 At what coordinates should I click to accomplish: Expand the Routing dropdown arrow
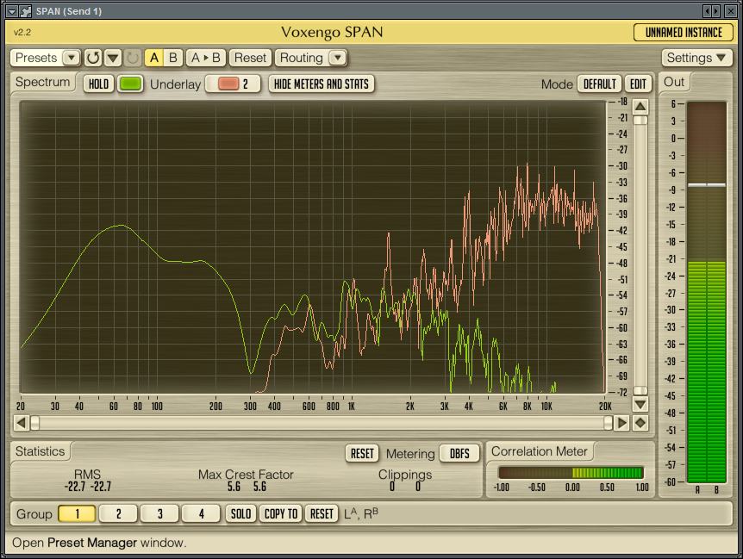338,58
